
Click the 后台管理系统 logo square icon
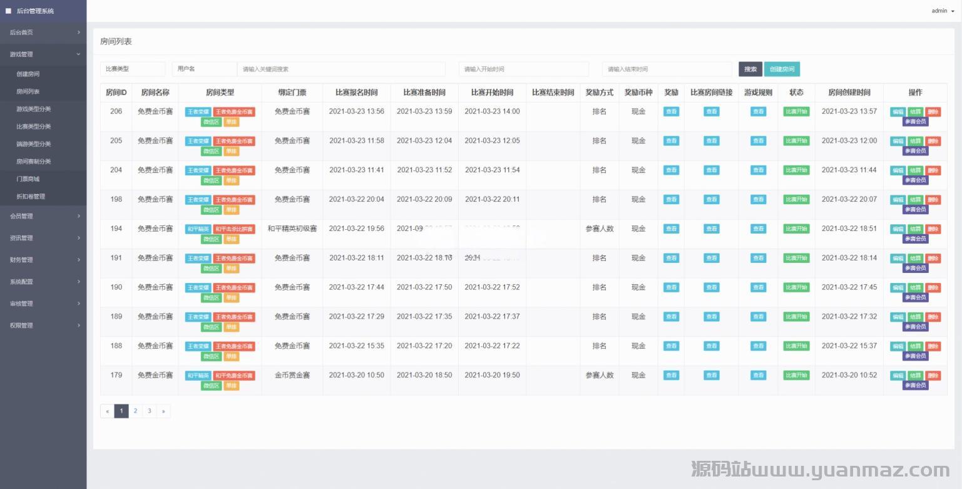pos(9,11)
